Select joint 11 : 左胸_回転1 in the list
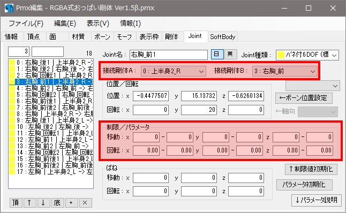The image size is (346, 213). point(51,133)
